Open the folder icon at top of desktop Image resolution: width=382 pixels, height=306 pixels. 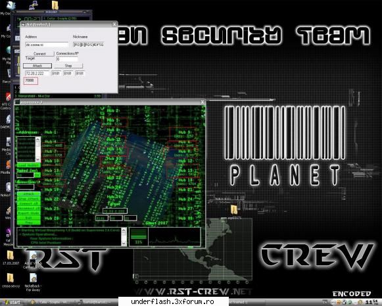[x=55, y=5]
